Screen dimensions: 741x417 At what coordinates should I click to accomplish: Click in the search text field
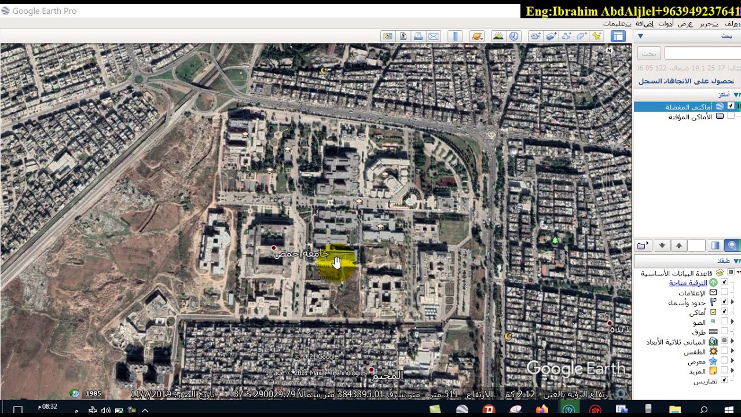point(703,53)
